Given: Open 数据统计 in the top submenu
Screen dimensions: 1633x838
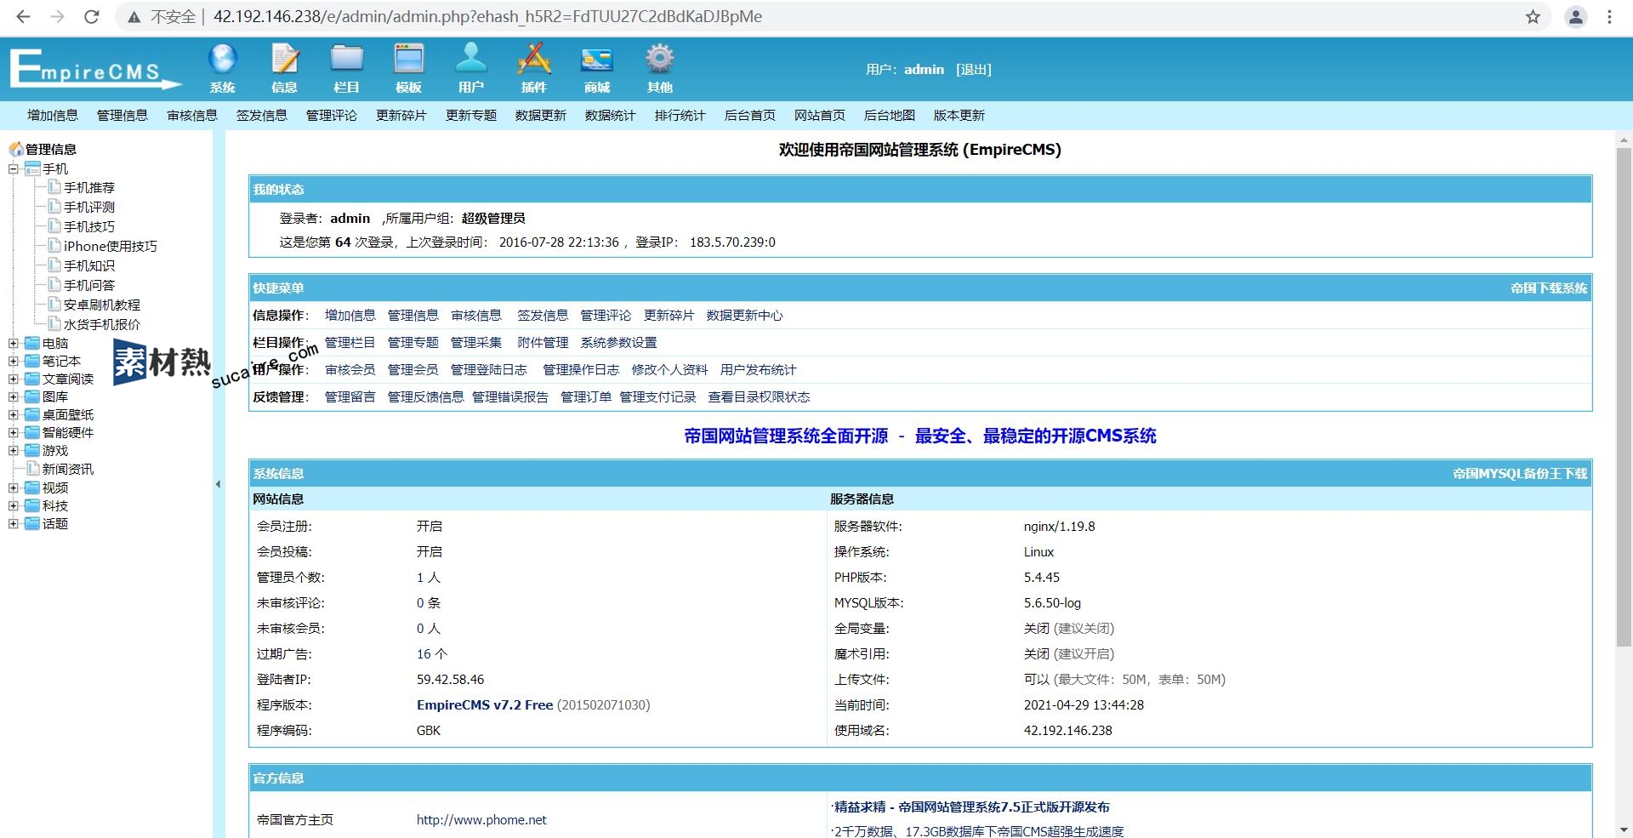Looking at the screenshot, I should click(611, 116).
